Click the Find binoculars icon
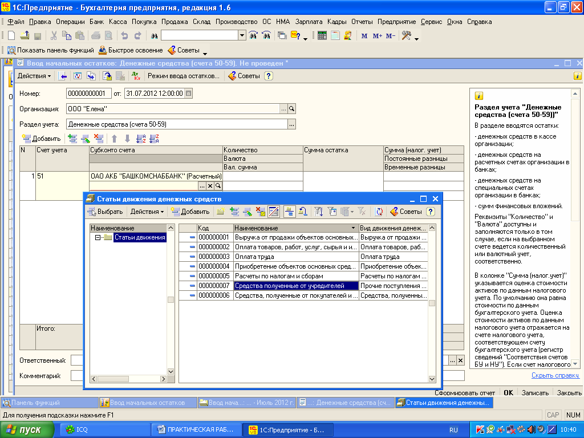 click(154, 36)
